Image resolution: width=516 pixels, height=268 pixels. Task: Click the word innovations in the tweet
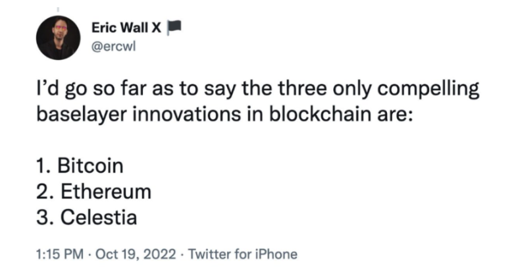pyautogui.click(x=187, y=115)
